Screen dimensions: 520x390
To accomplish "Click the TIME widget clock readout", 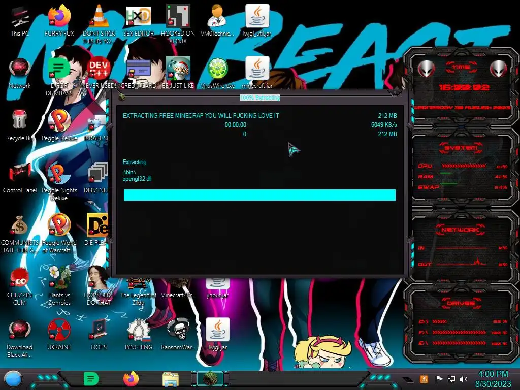I will (x=464, y=87).
